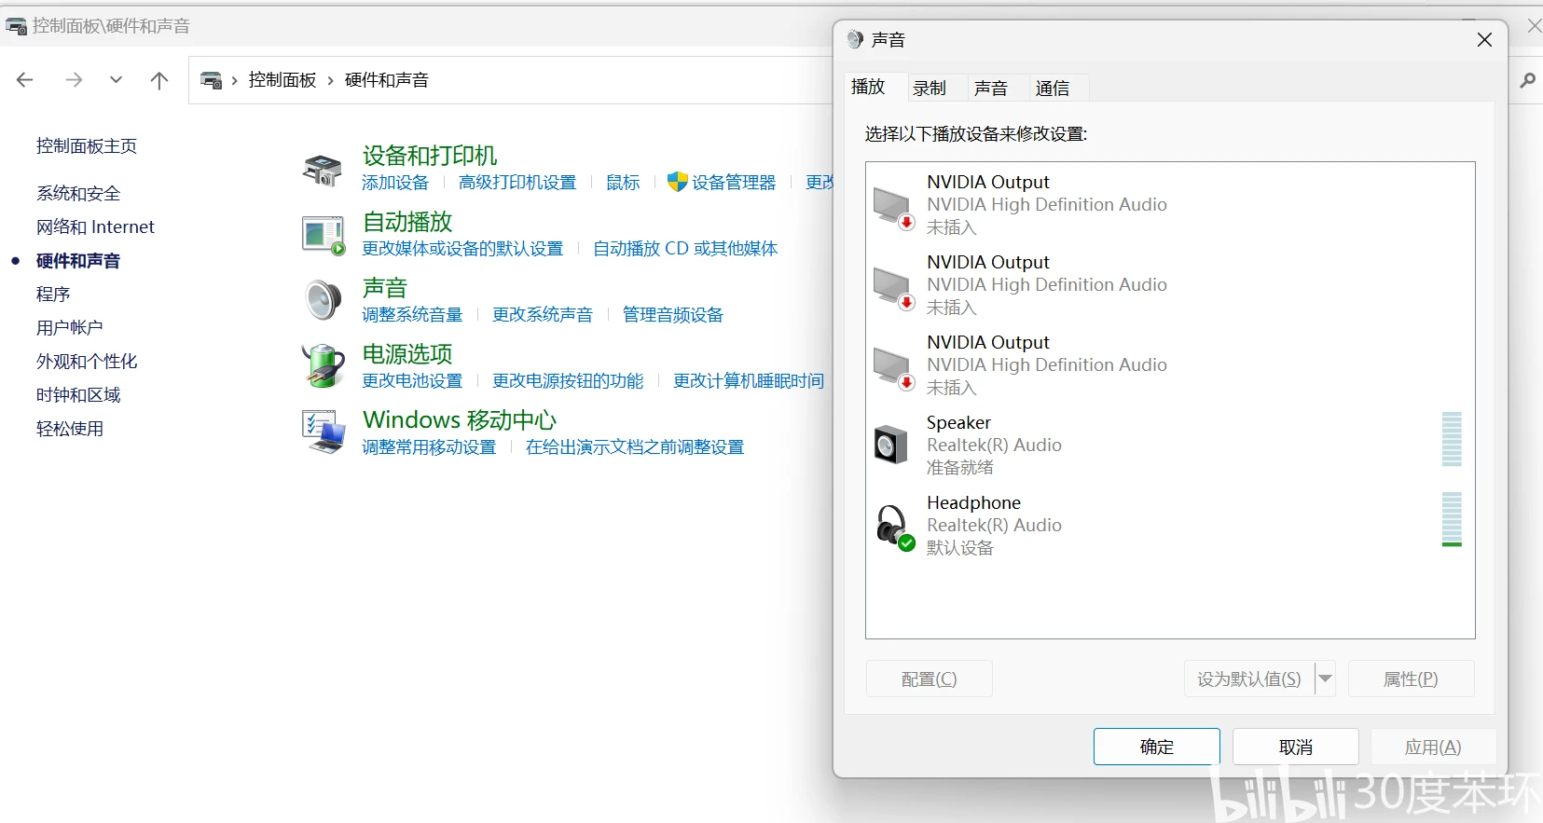1543x823 pixels.
Task: Click the Forward arrow in Control Panel
Action: coord(74,80)
